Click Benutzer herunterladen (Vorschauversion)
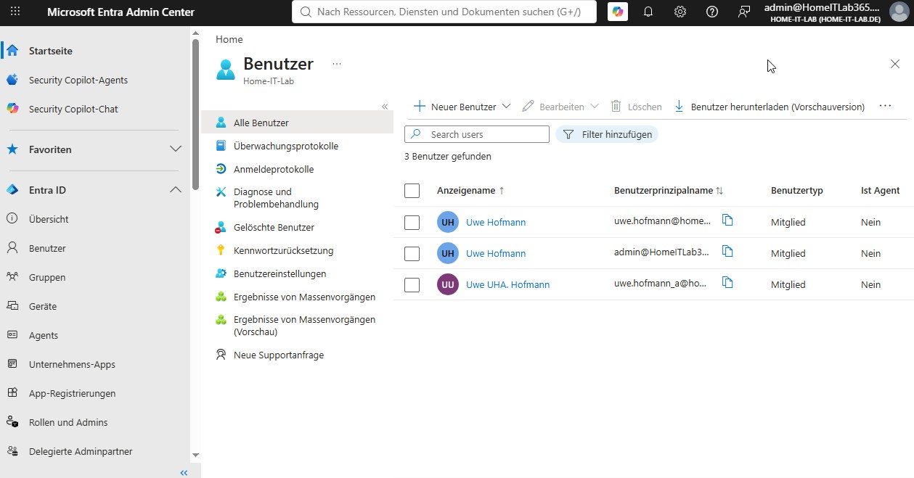The height and width of the screenshot is (478, 914). pos(770,107)
